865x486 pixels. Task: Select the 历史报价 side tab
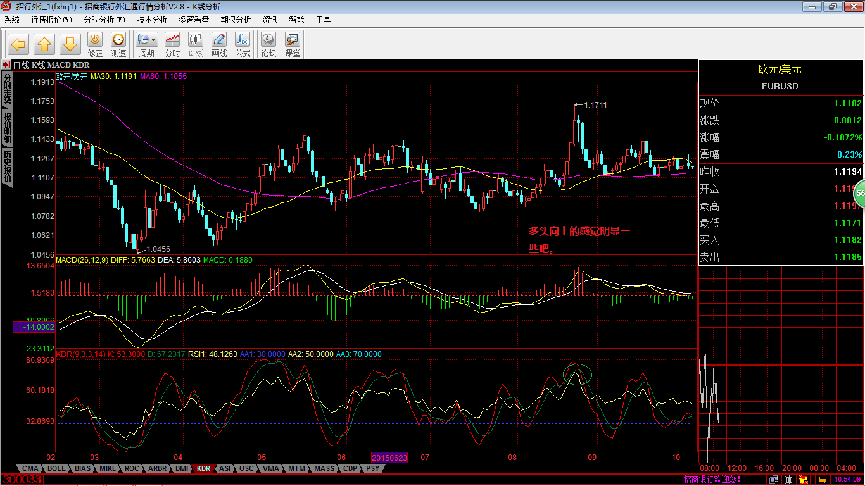[7, 166]
